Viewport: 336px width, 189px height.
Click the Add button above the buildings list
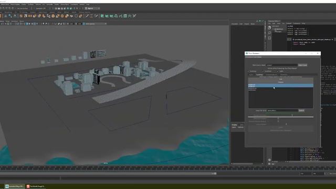(x=281, y=79)
